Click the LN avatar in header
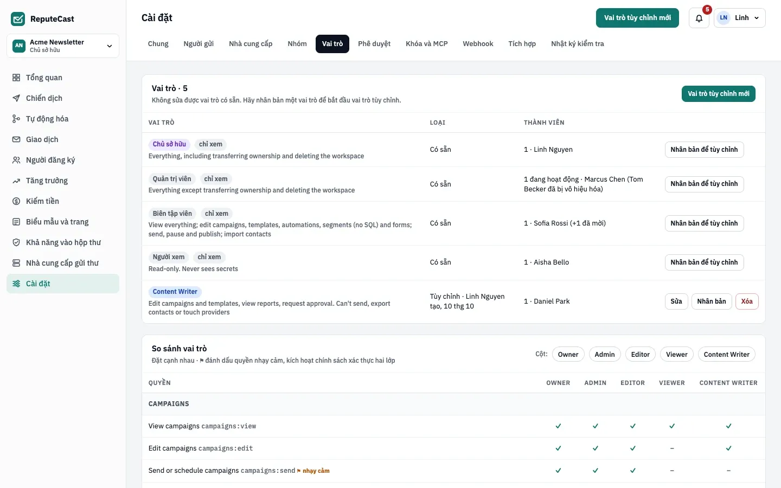Image resolution: width=781 pixels, height=488 pixels. click(724, 18)
